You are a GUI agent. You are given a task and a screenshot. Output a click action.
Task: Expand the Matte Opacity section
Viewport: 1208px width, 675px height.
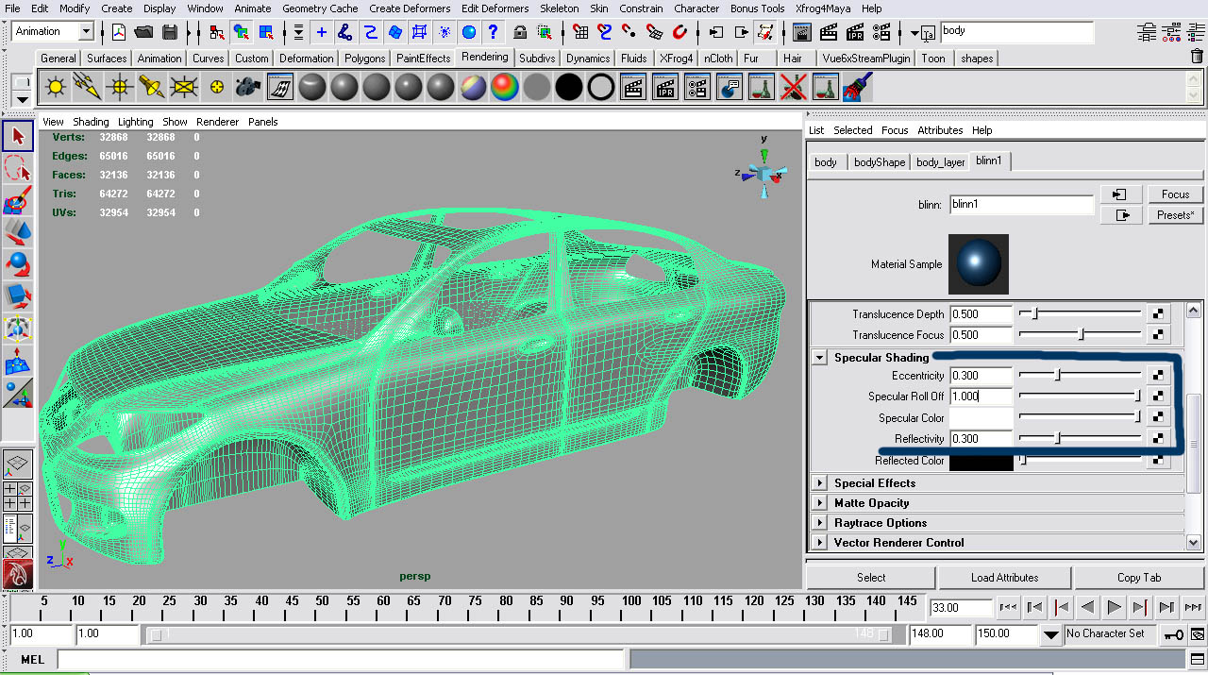click(820, 503)
